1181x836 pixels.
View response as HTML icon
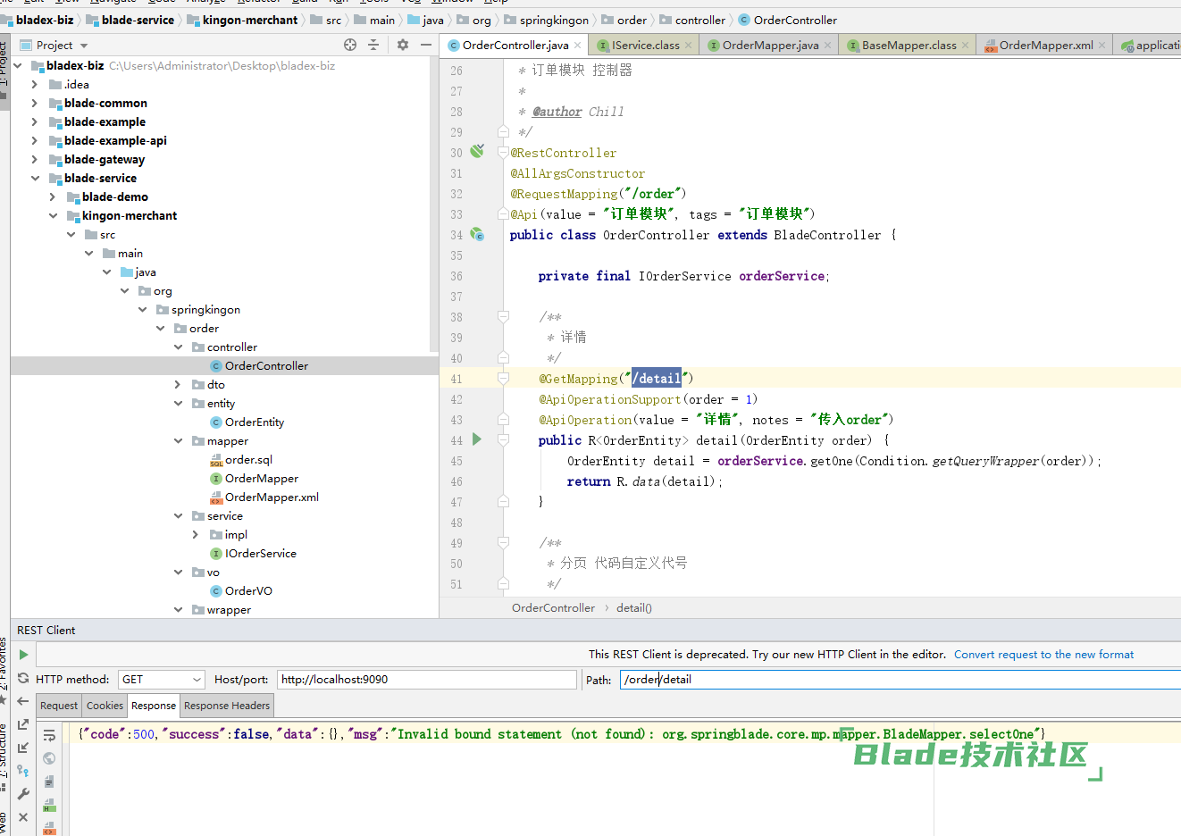49,805
